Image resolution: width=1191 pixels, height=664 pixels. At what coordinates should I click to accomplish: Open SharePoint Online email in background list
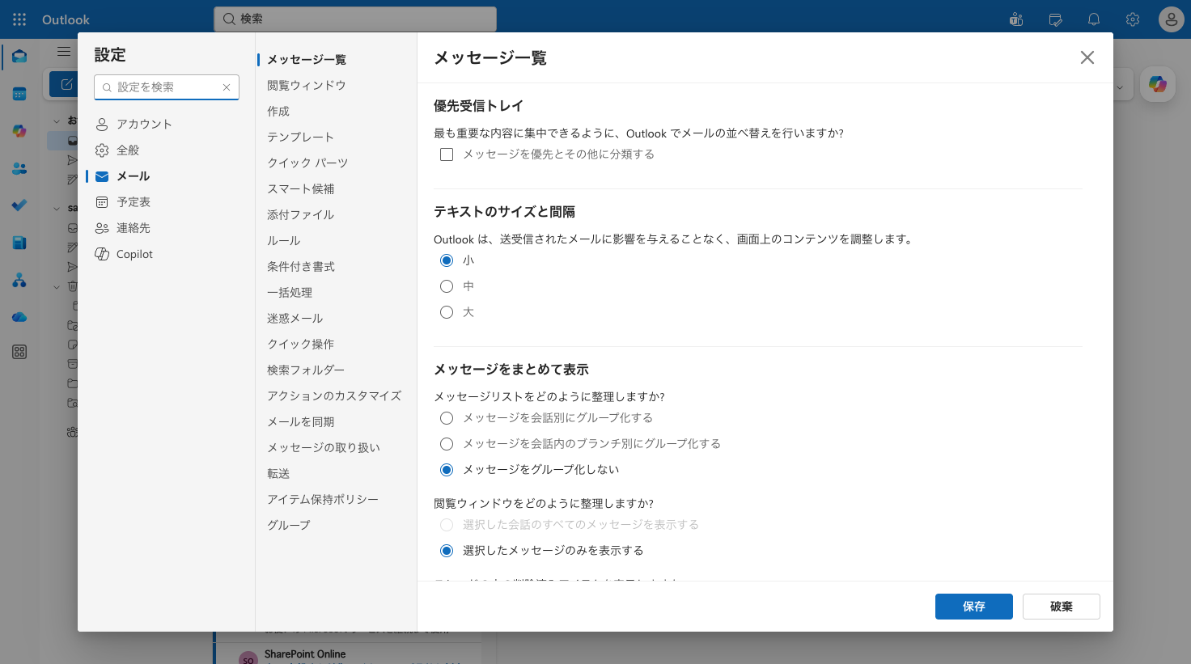pos(348,653)
